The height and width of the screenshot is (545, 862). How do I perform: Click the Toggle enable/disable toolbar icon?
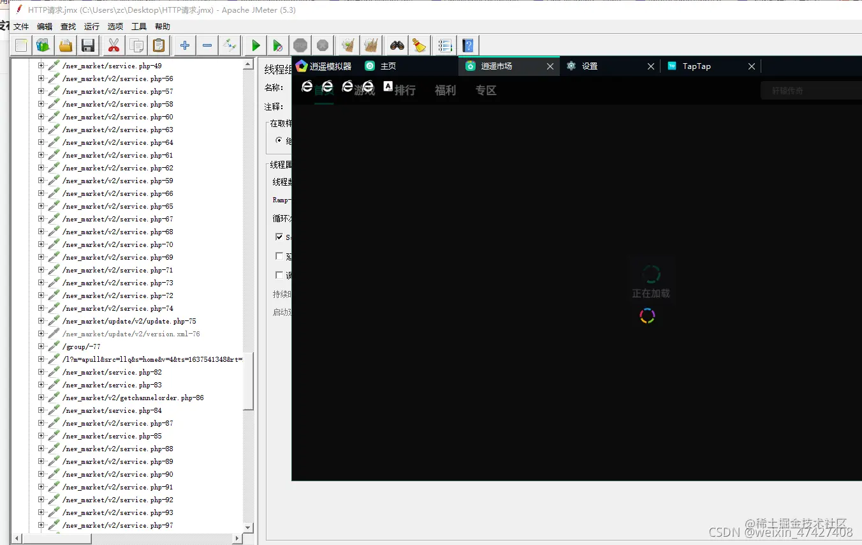pos(230,45)
